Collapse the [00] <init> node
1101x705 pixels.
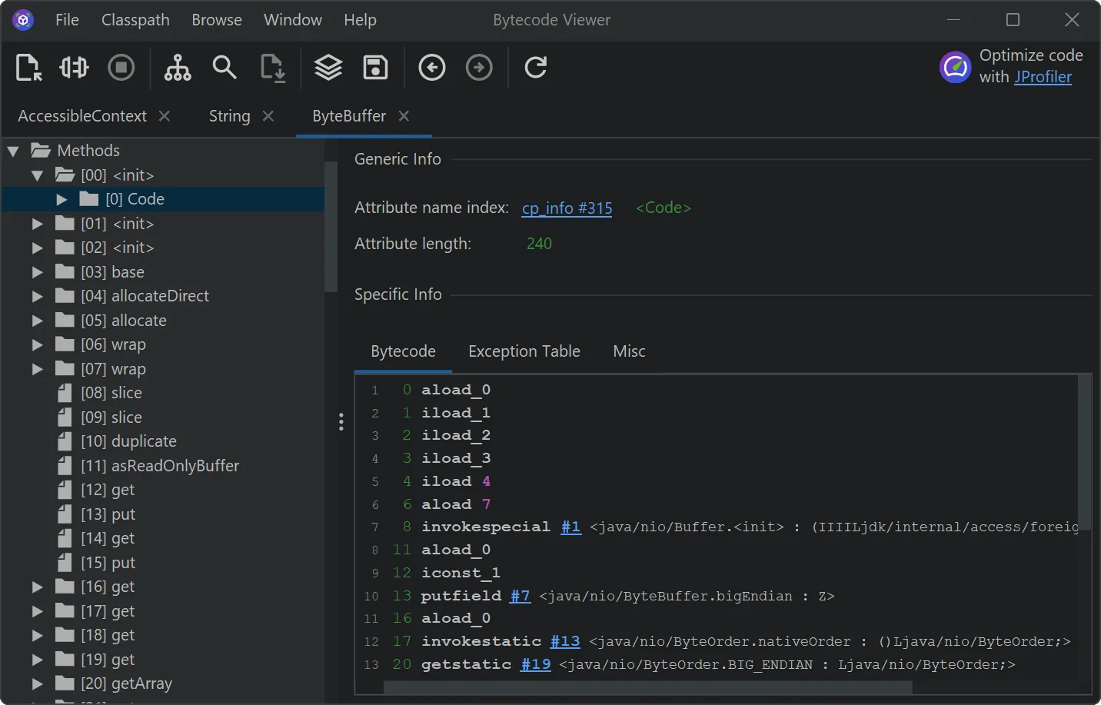(x=37, y=175)
